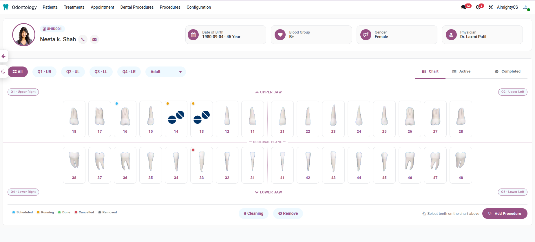Click the debug tools wrench icon

coord(491,7)
